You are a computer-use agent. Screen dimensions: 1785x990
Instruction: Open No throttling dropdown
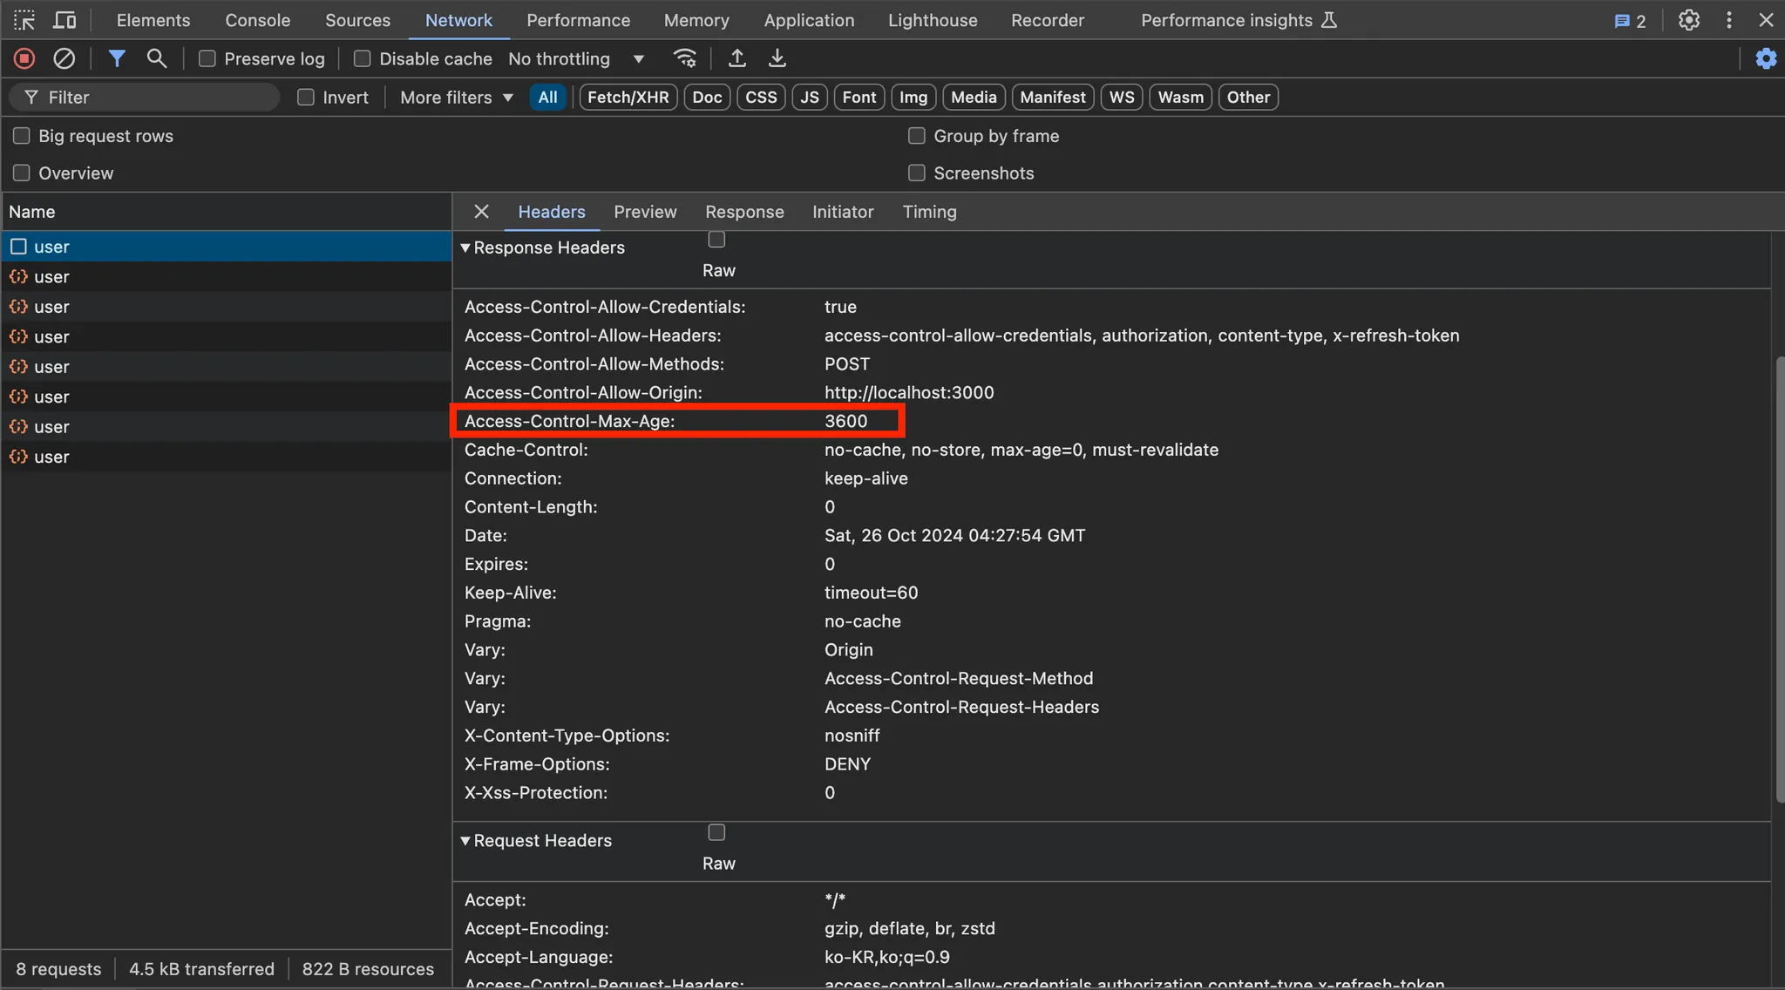[x=576, y=58]
